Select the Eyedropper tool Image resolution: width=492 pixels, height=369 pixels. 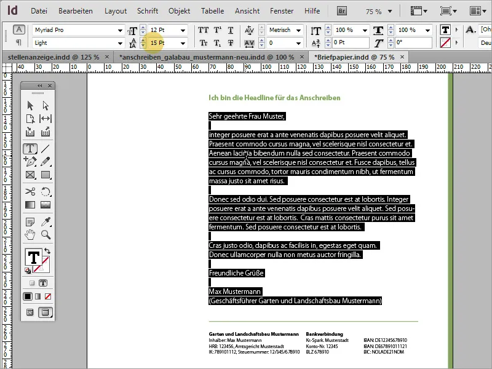point(46,222)
